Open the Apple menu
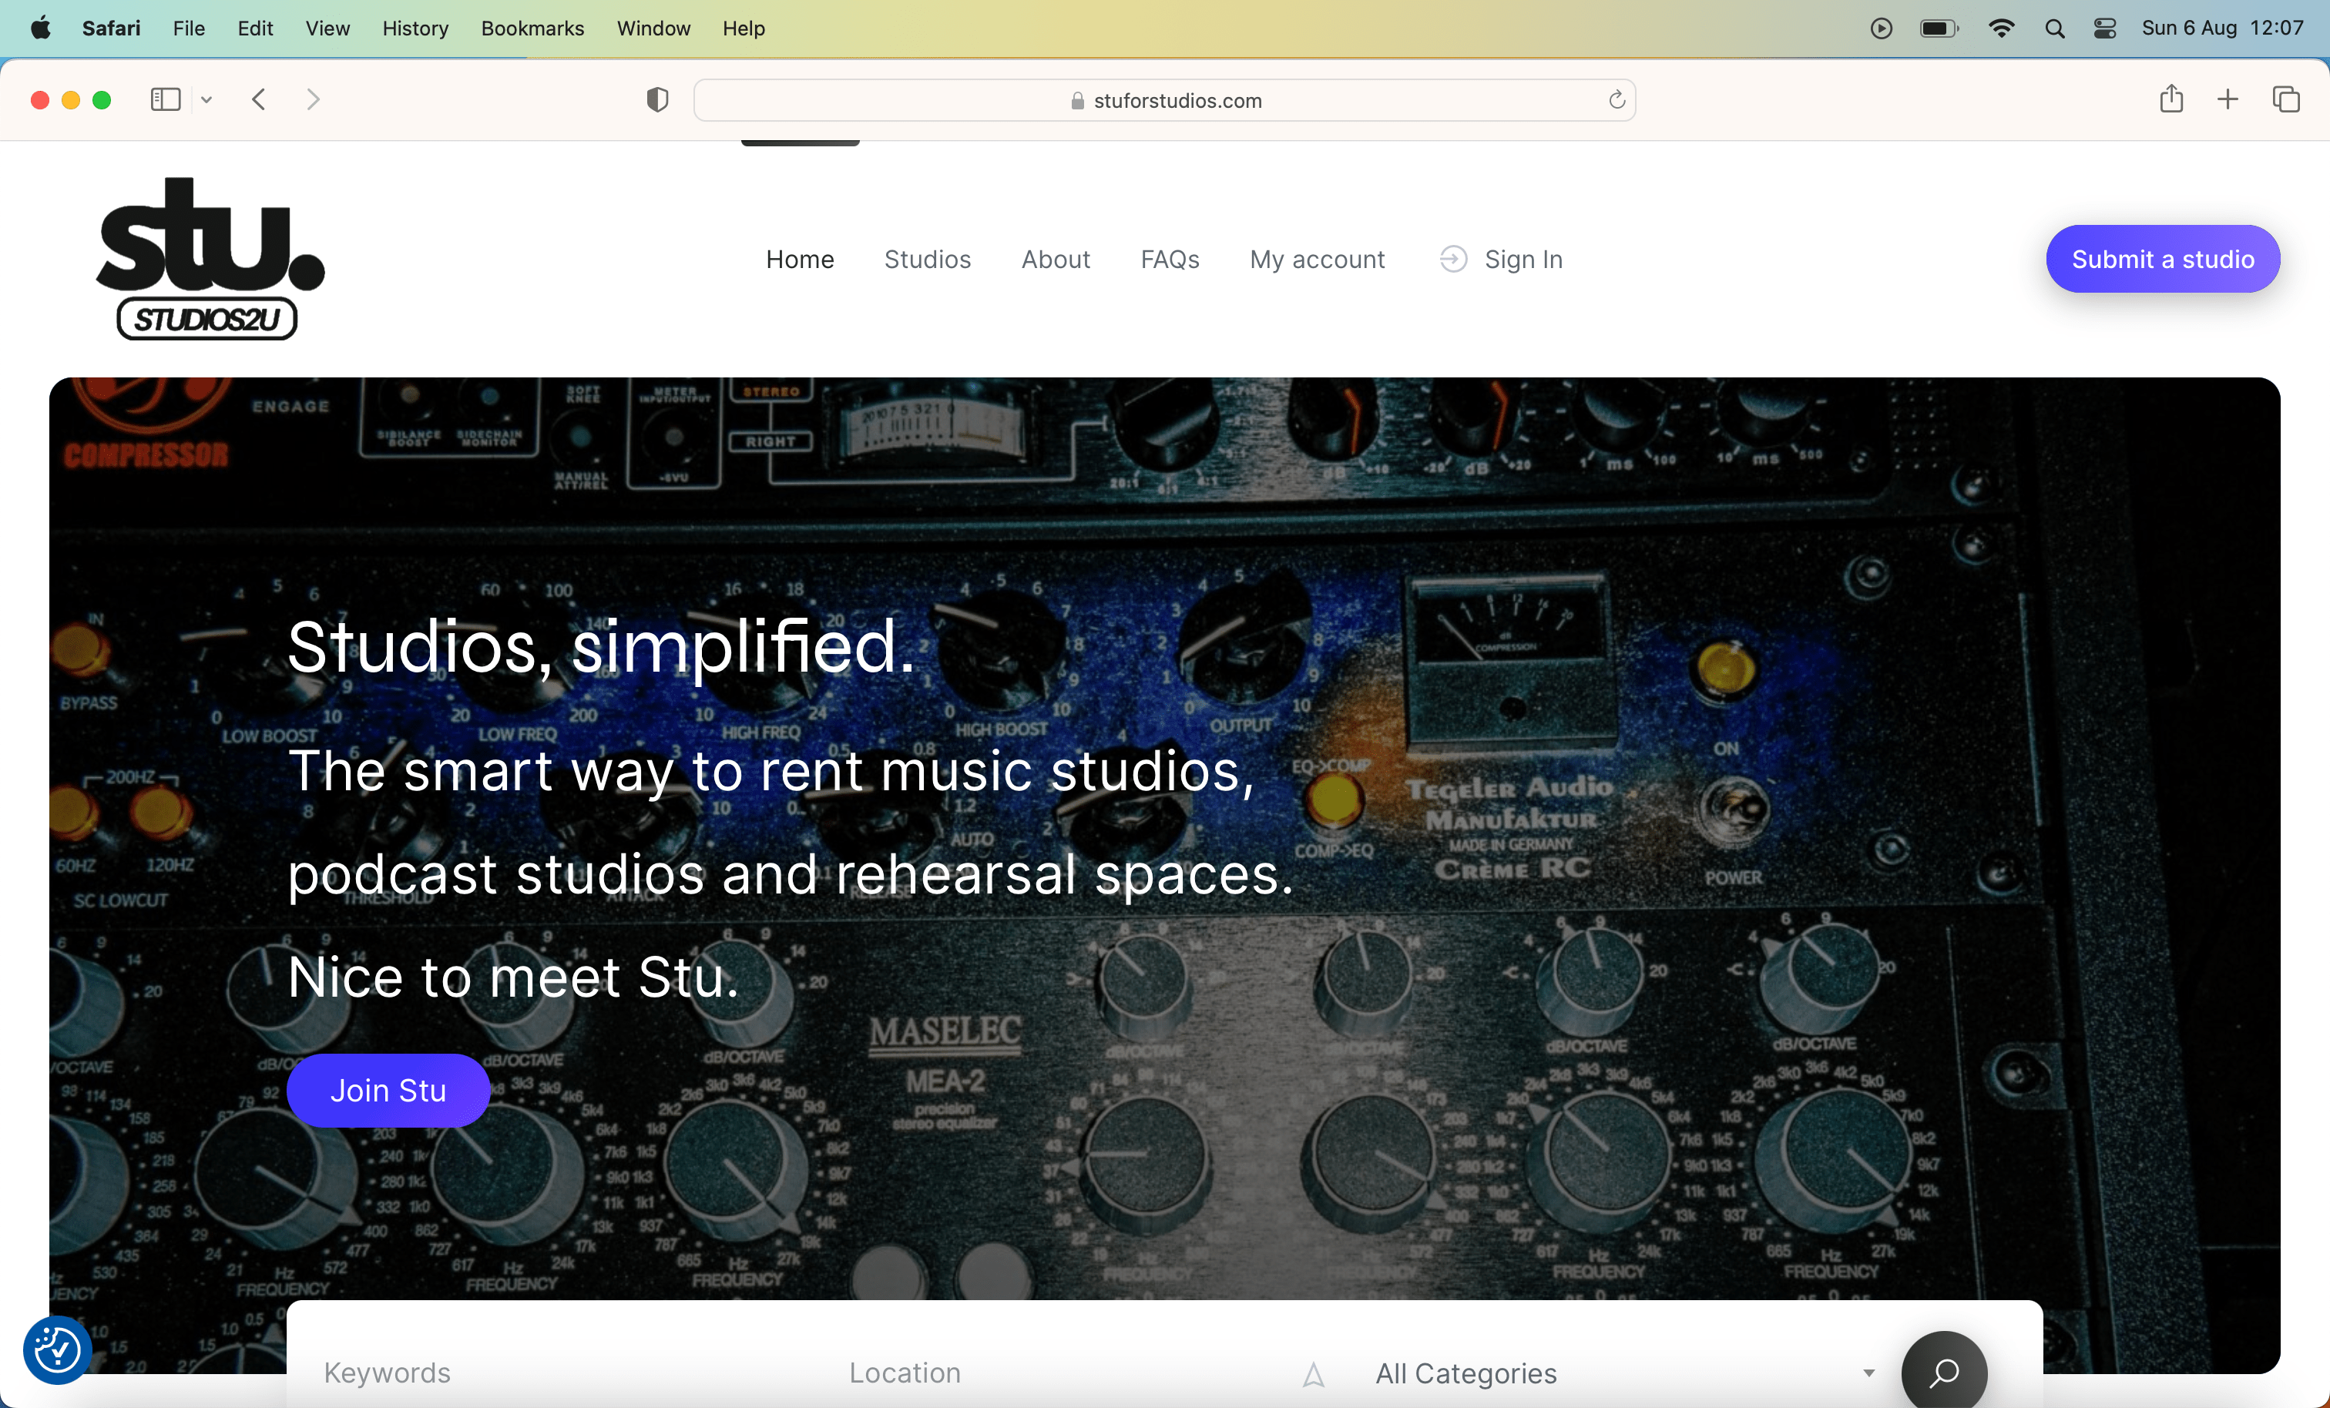 tap(41, 28)
